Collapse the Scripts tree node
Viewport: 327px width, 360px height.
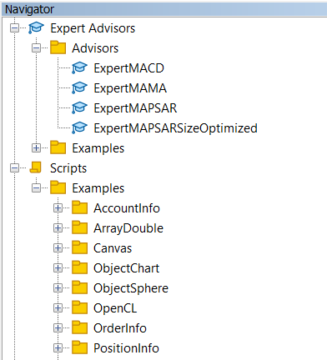click(x=14, y=168)
